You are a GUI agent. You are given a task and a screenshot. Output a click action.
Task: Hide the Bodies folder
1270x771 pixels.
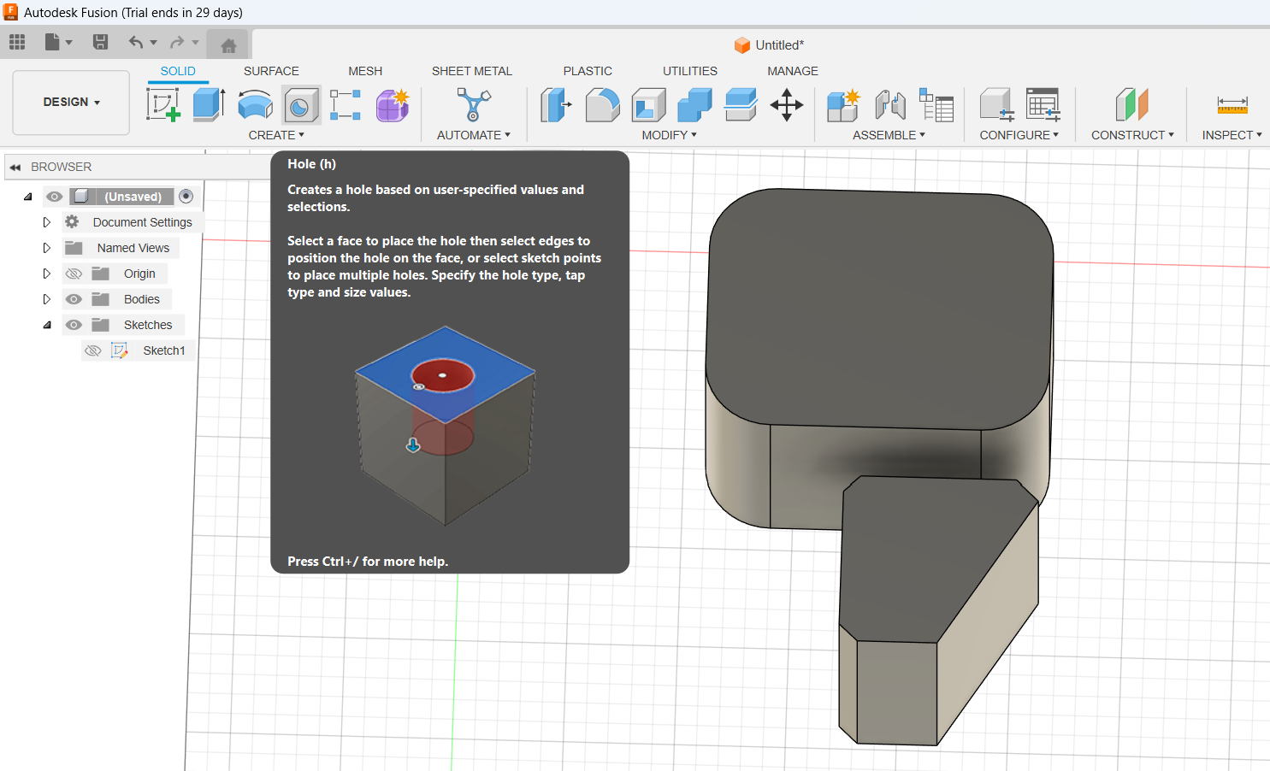[x=74, y=299]
